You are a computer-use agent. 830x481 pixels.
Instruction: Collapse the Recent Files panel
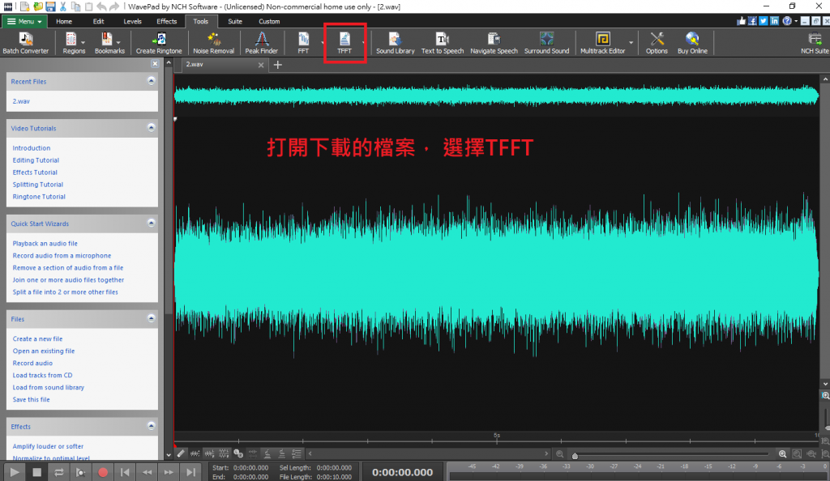coord(151,81)
